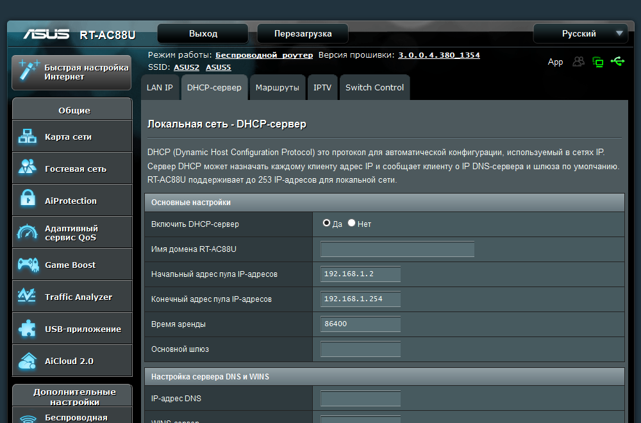The width and height of the screenshot is (641, 423).
Task: Click the Guest Network (Гостевая сеть) icon
Action: tap(28, 168)
